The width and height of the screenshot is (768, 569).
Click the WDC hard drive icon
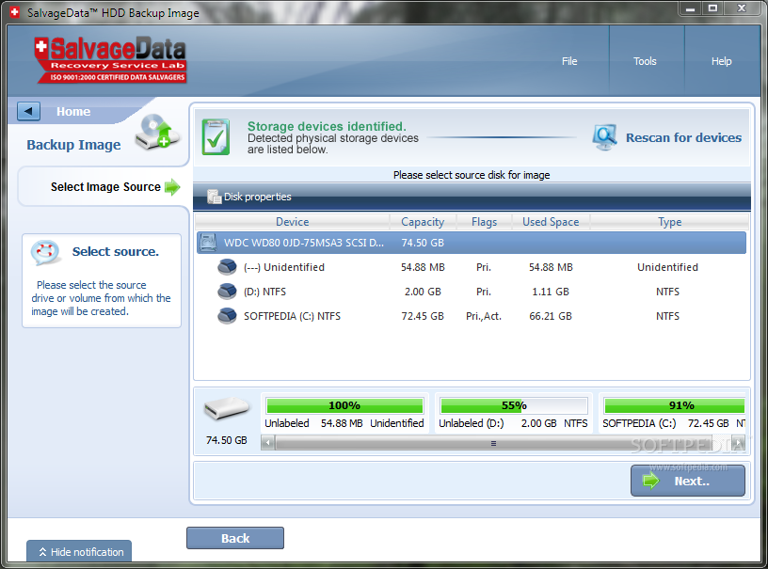pos(208,243)
